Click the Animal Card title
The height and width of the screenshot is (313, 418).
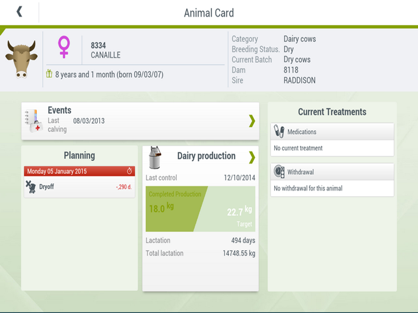click(x=209, y=13)
